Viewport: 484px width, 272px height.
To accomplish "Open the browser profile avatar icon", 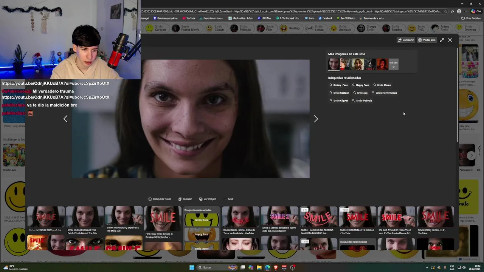I will [x=459, y=11].
